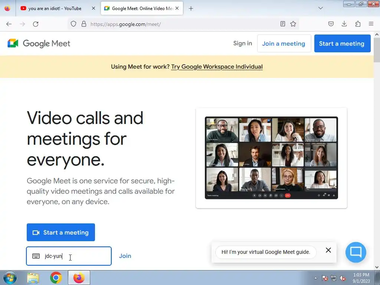Focus the meeting code input field
Image resolution: width=380 pixels, height=285 pixels.
pos(69,256)
